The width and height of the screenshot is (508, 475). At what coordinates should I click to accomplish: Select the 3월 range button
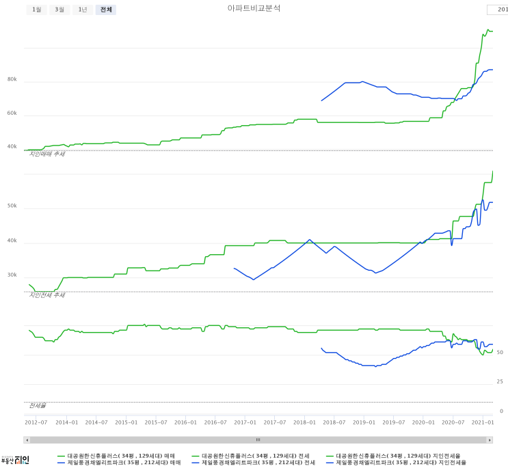[x=59, y=10]
